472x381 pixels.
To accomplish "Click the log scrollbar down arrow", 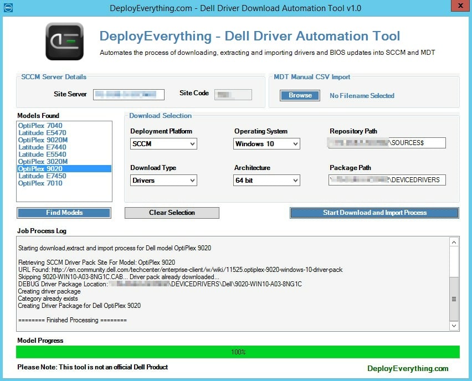I will (454, 326).
